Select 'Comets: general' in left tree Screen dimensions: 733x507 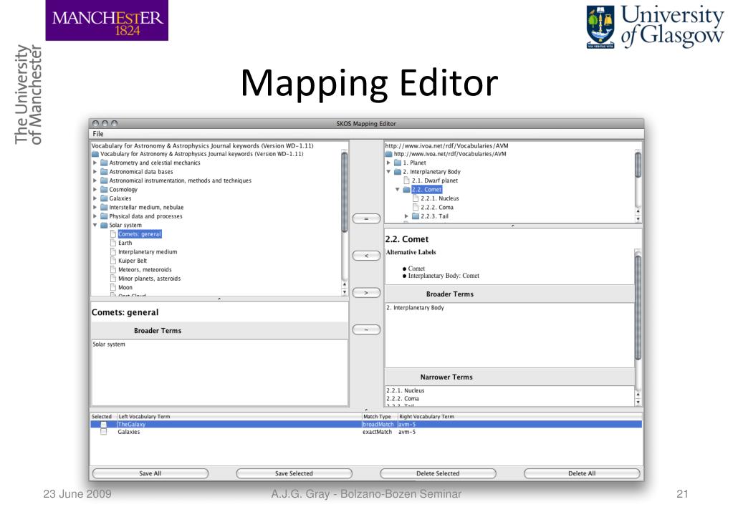[x=140, y=234]
